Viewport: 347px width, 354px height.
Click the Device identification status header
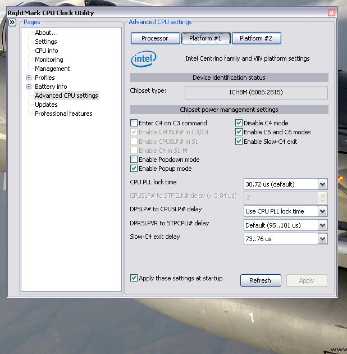[x=229, y=78]
